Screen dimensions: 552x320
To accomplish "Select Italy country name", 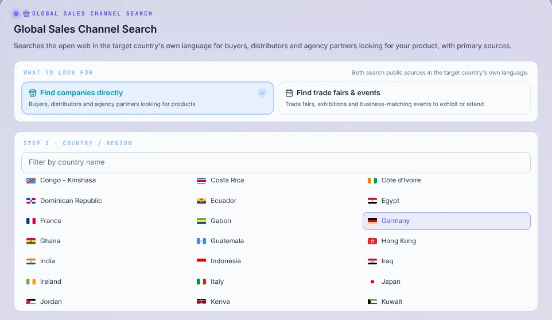I will tap(217, 282).
